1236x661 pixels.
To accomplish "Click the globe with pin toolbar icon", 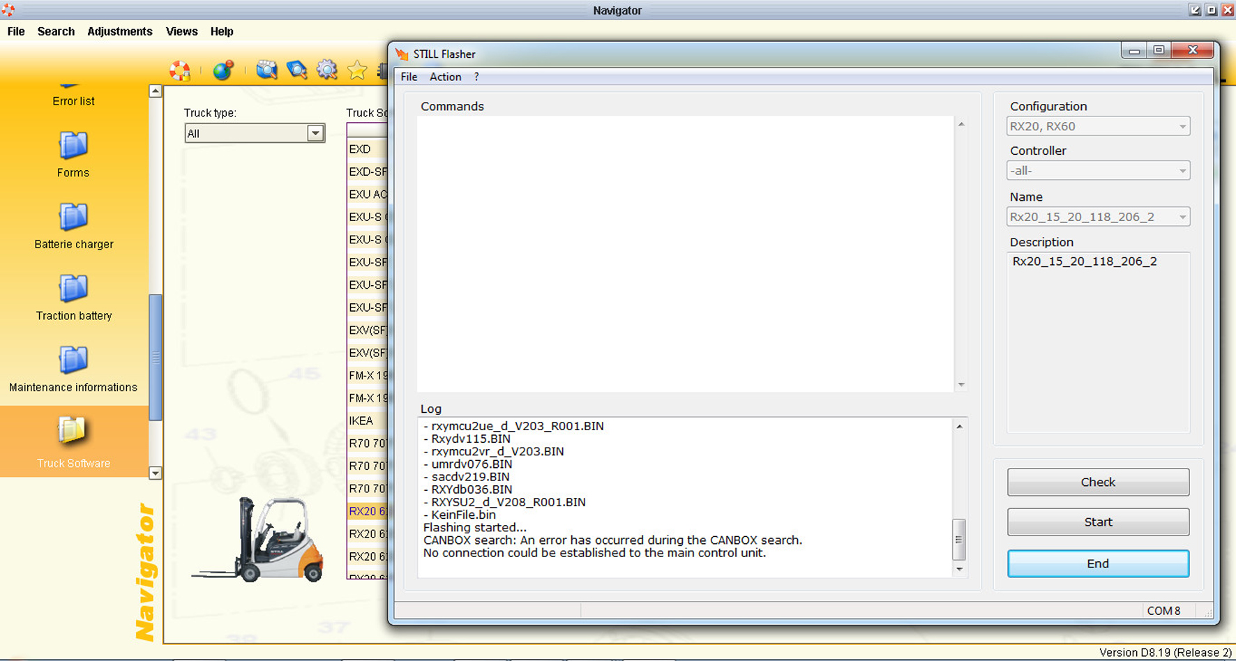I will [x=223, y=70].
